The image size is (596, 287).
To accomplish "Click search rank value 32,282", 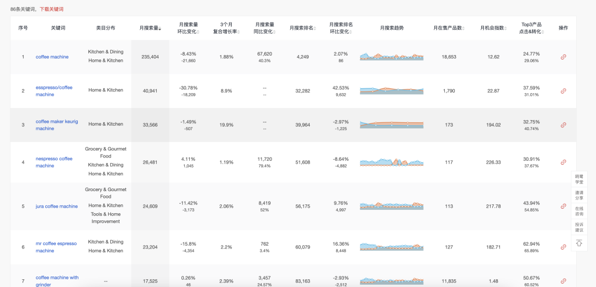I will [302, 91].
